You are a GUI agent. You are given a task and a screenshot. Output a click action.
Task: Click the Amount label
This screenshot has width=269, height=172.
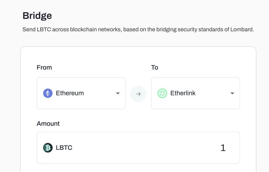point(48,124)
